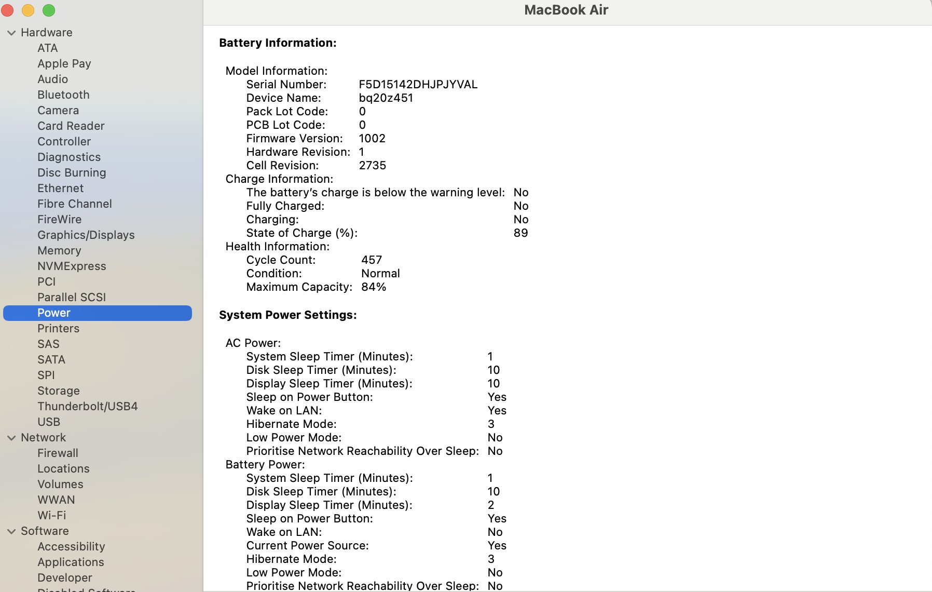Select Printers in the sidebar

(x=58, y=328)
